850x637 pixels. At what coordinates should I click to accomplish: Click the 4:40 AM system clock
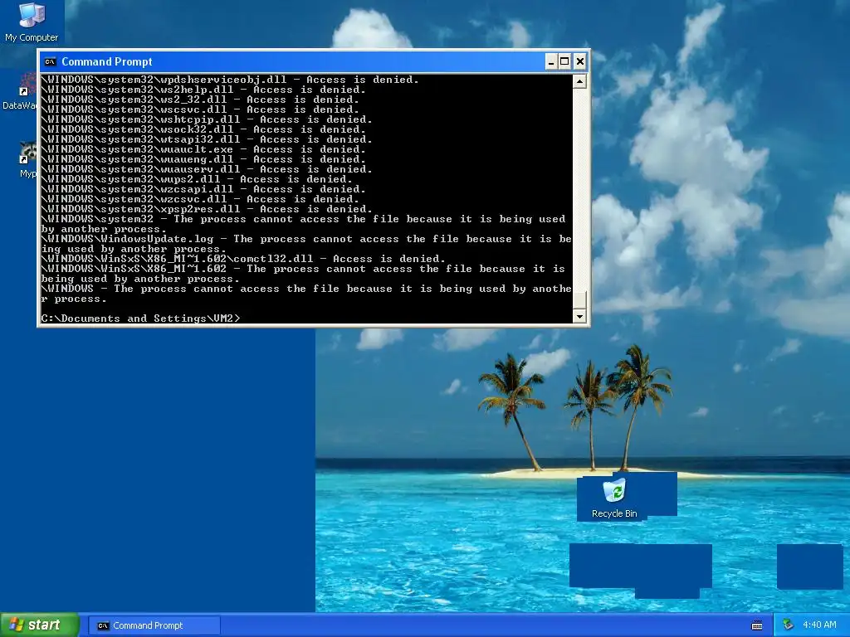tap(819, 625)
